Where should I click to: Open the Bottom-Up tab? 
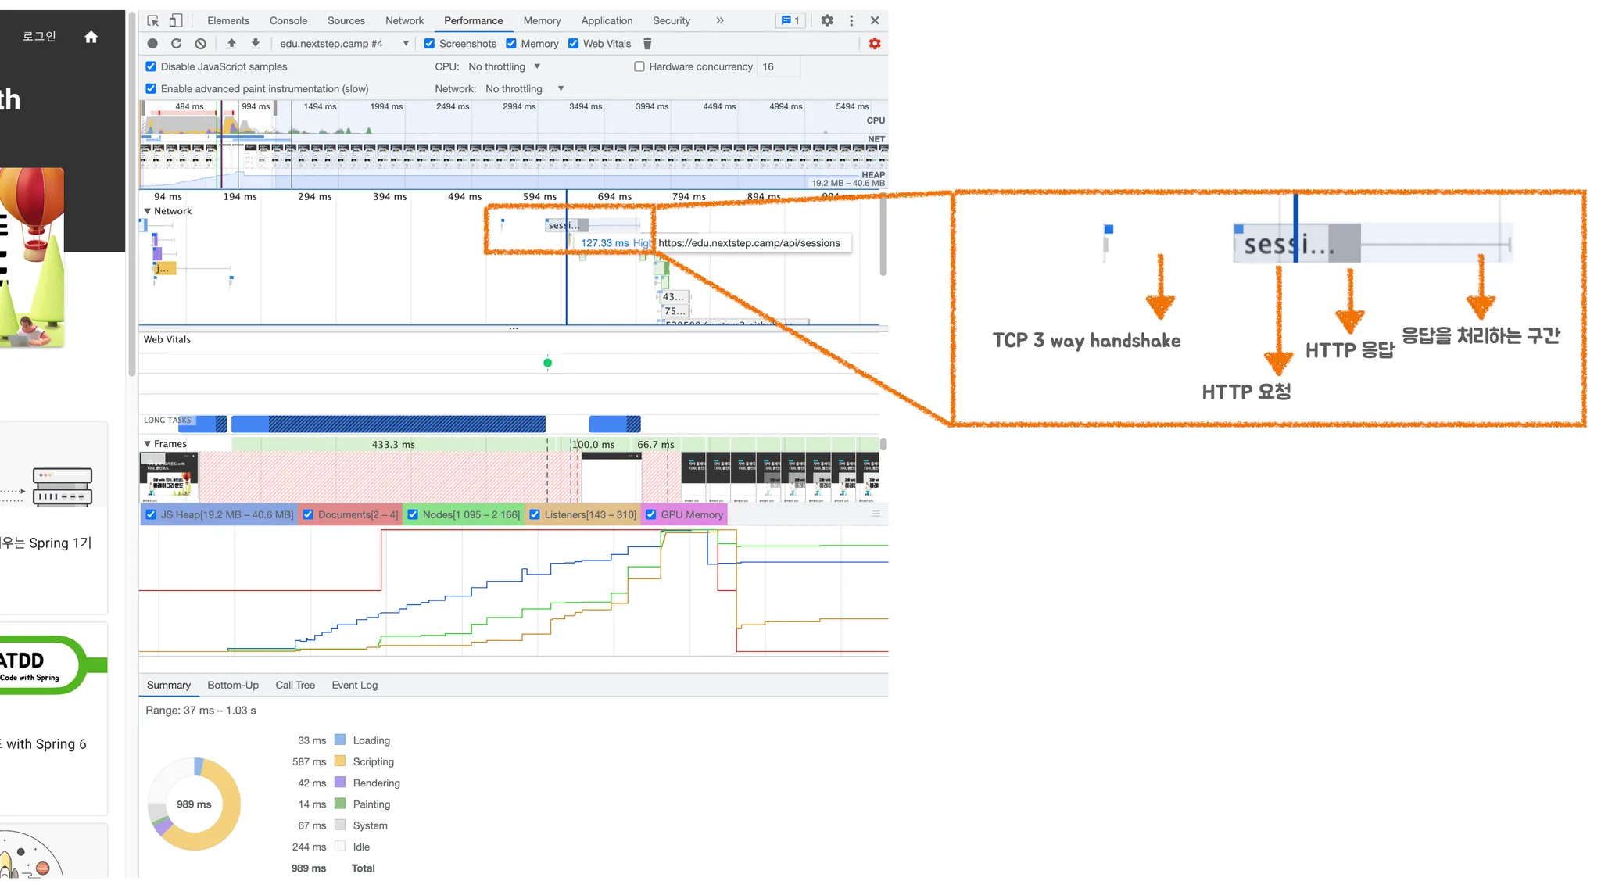(233, 686)
